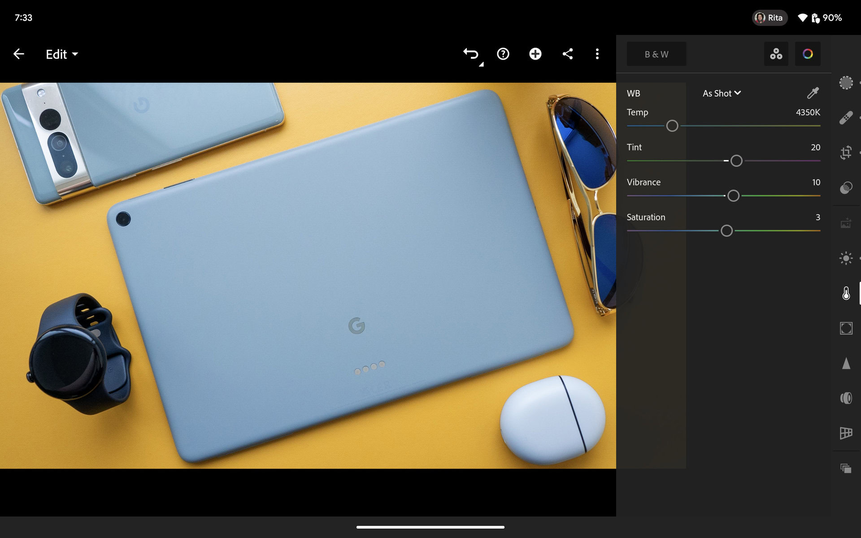Screen dimensions: 861x538
Task: Tap the undo arrow icon
Action: [x=471, y=54]
